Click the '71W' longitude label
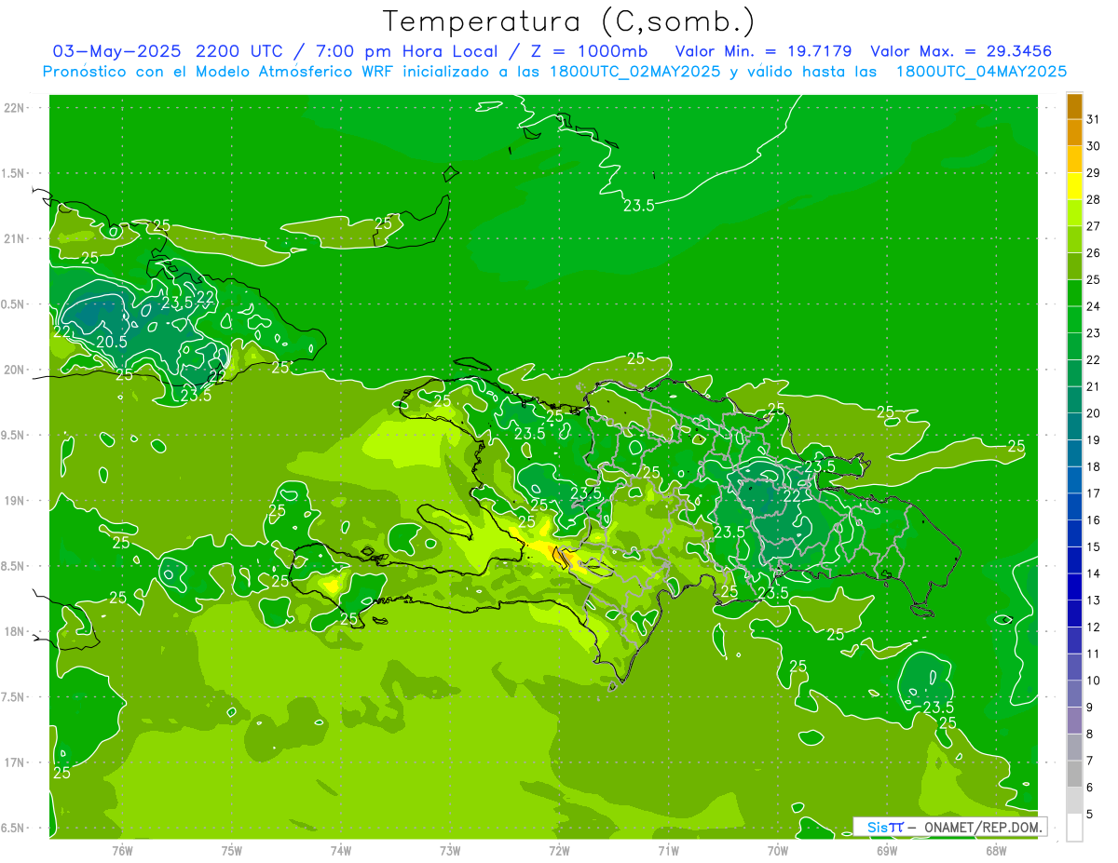This screenshot has width=1118, height=863. pos(668,851)
